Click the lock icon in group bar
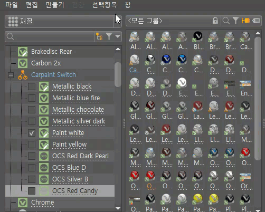This screenshot has width=265, height=212. pos(215,21)
